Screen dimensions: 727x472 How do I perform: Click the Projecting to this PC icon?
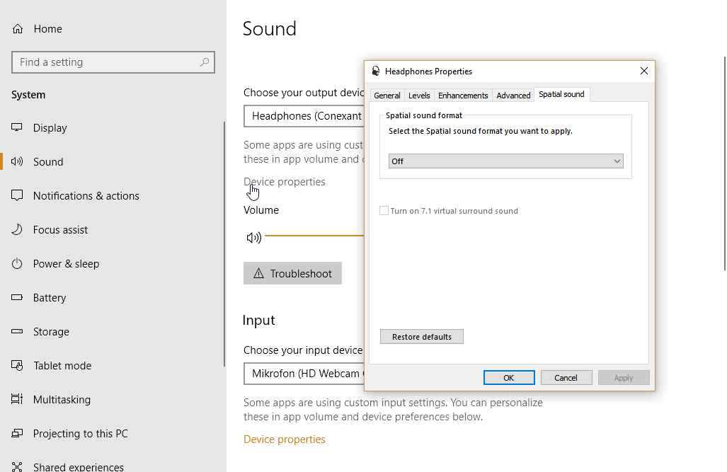click(x=17, y=433)
